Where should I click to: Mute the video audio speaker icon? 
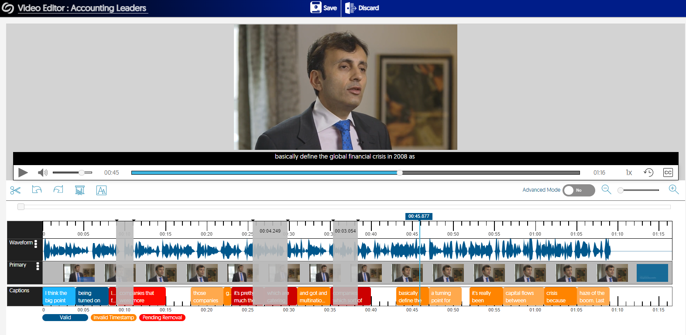click(43, 173)
